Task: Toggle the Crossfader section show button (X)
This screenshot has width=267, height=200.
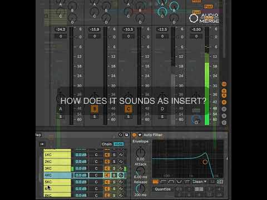Action: [x=224, y=116]
